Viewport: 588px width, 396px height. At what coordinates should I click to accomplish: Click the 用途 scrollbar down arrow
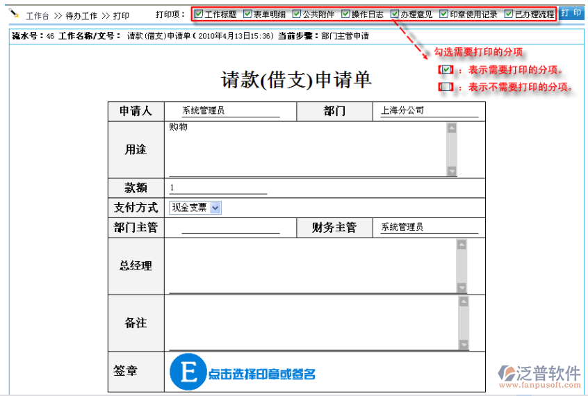tap(452, 171)
